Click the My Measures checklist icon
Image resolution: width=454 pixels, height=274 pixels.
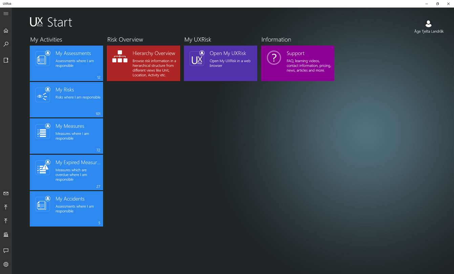point(43,131)
